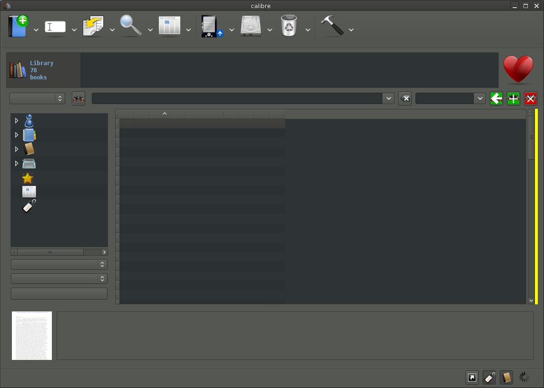Select the Publishers typewriter icon

[x=29, y=164]
